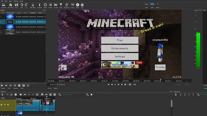Toggle ripple across all tracks
207x116 pixels.
point(55,94)
